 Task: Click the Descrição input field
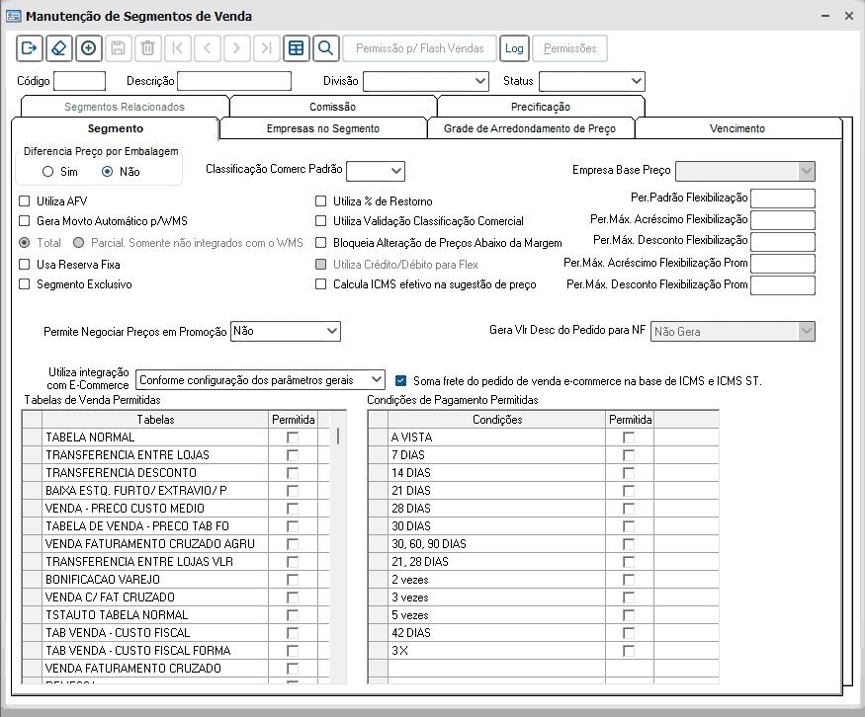coord(234,81)
